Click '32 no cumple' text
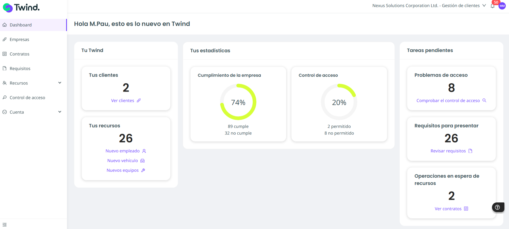 click(238, 133)
